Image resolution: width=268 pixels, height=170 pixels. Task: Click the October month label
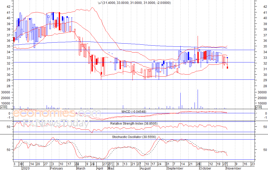pyautogui.click(x=205, y=168)
